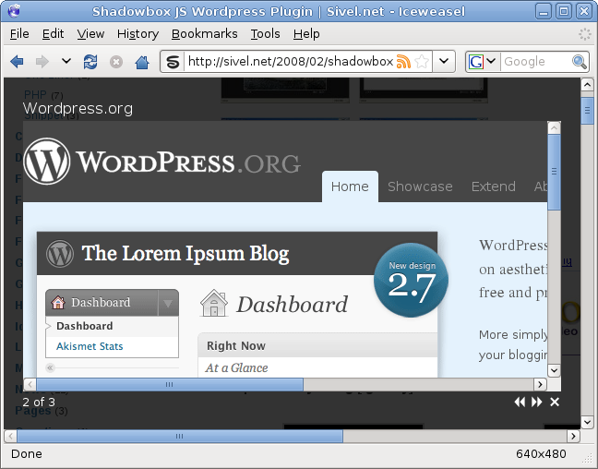Go to previous image in Shadowbox
The height and width of the screenshot is (469, 598).
(520, 402)
